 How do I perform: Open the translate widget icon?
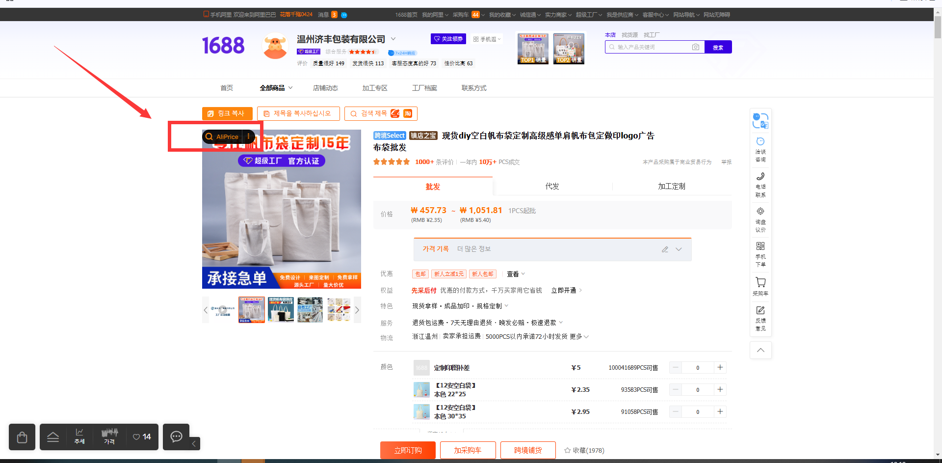(x=760, y=120)
